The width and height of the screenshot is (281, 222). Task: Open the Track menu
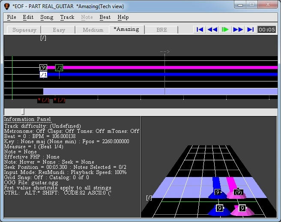click(x=67, y=17)
